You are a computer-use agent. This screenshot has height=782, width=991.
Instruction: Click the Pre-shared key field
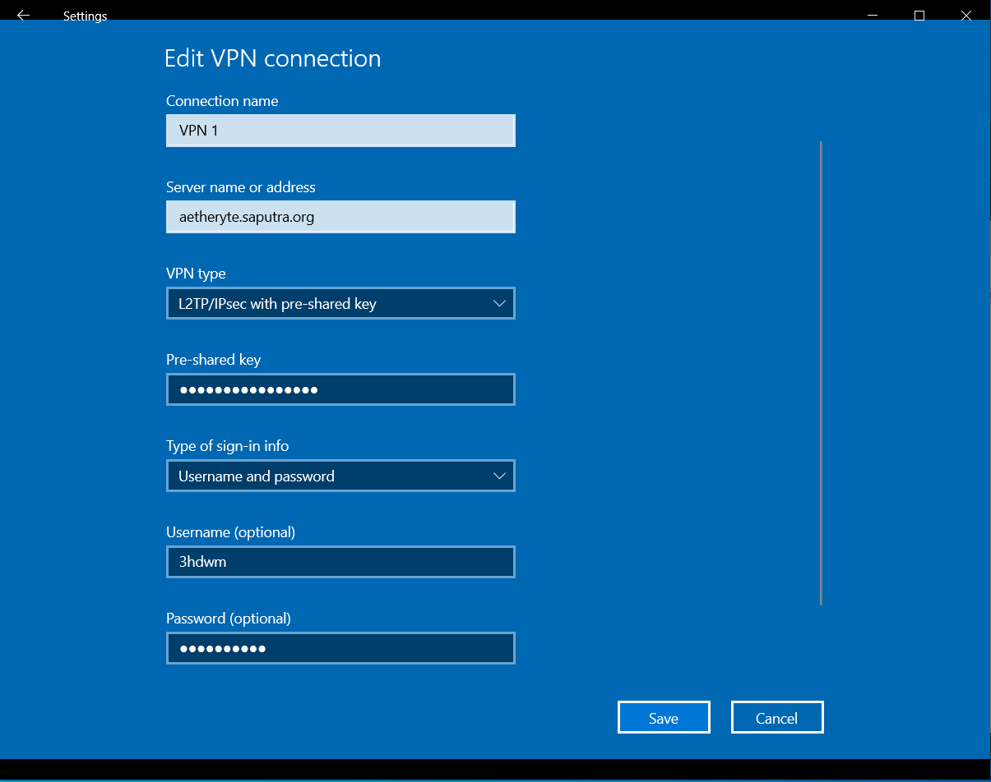tap(340, 389)
